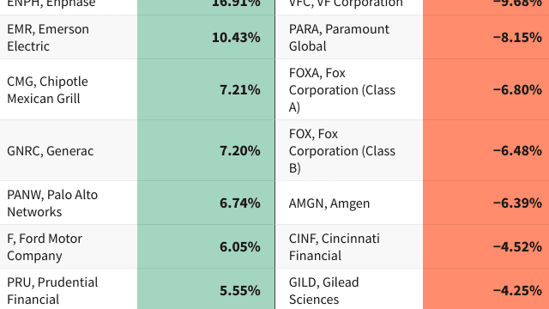Click the 7.21% green cell

(x=206, y=89)
